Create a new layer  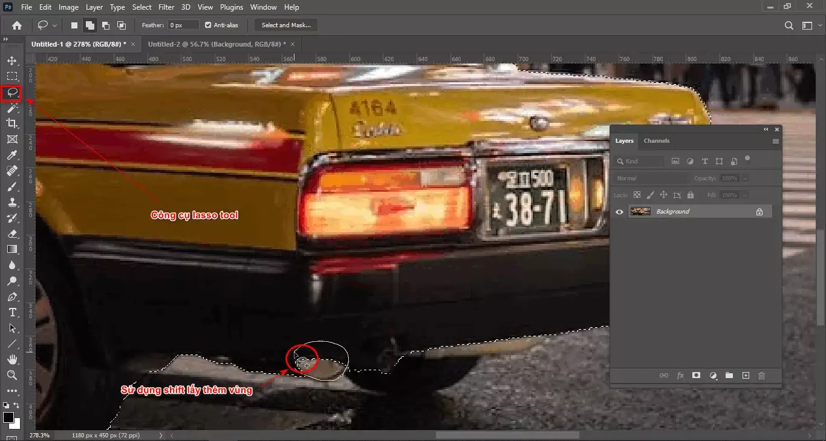pyautogui.click(x=746, y=376)
